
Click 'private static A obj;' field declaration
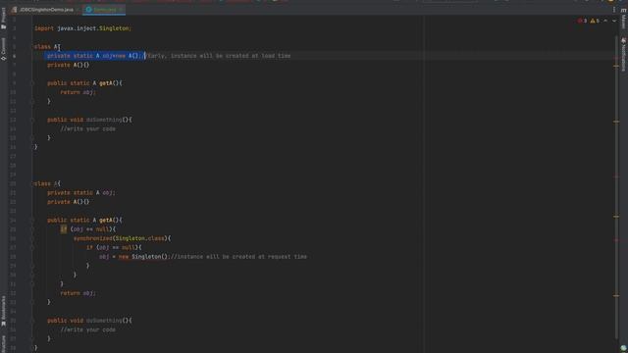point(80,193)
